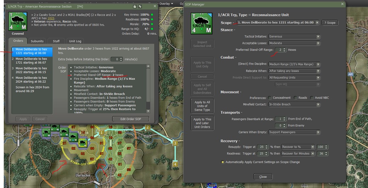The height and width of the screenshot is (188, 368).
Task: Open the Acceptable Losses dropdown
Action: [294, 43]
